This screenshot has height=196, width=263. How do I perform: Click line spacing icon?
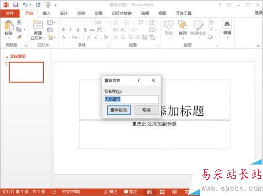point(141,22)
